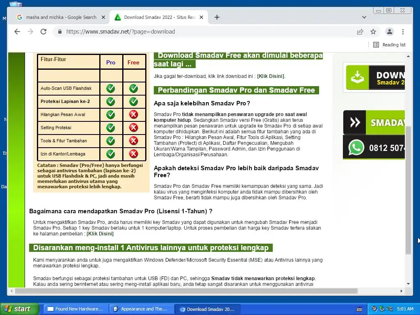Close the masha and michka Google Search tab
This screenshot has width=420, height=315.
click(103, 17)
